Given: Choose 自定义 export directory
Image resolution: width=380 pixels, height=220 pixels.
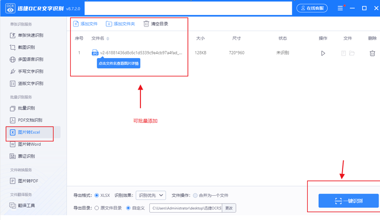Looking at the screenshot, I should (128, 208).
